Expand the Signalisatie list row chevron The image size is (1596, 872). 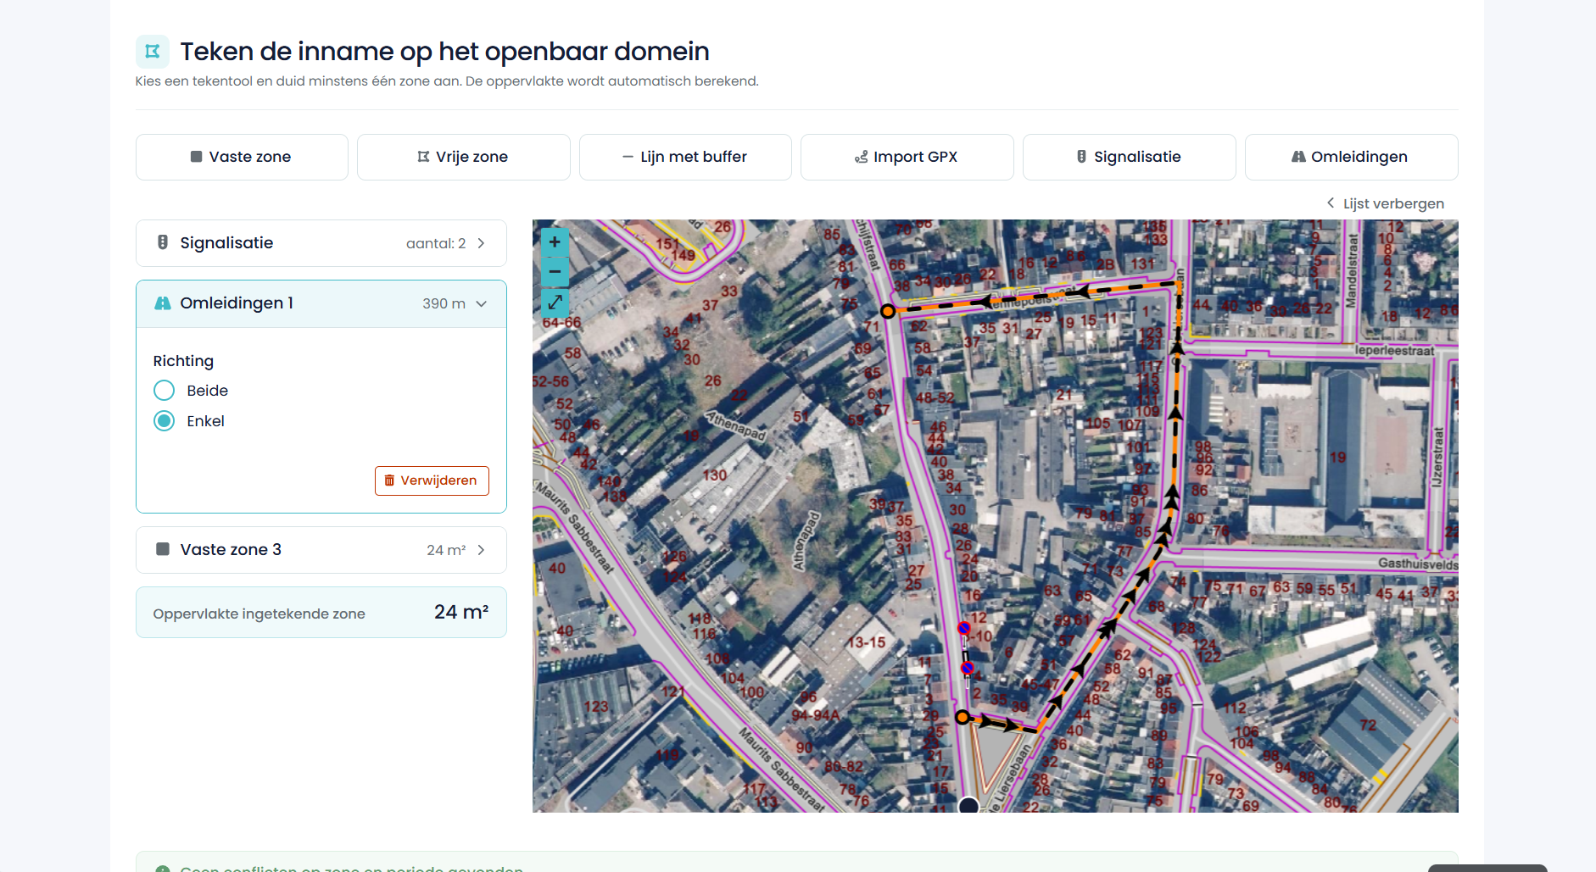click(x=481, y=243)
